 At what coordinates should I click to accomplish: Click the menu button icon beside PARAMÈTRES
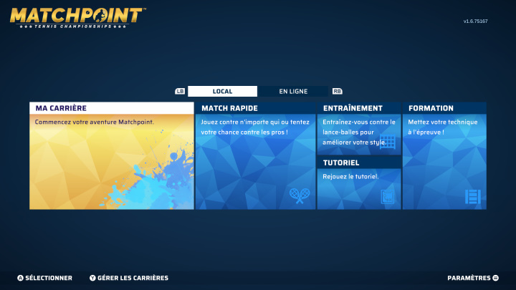(496, 278)
